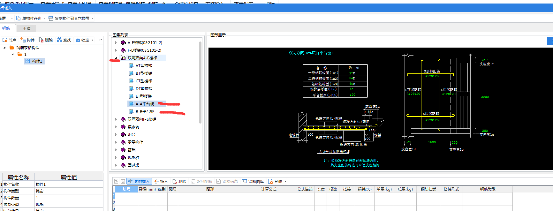Switch to the 钢筋 tab
The height and width of the screenshot is (211, 553).
pos(6,28)
